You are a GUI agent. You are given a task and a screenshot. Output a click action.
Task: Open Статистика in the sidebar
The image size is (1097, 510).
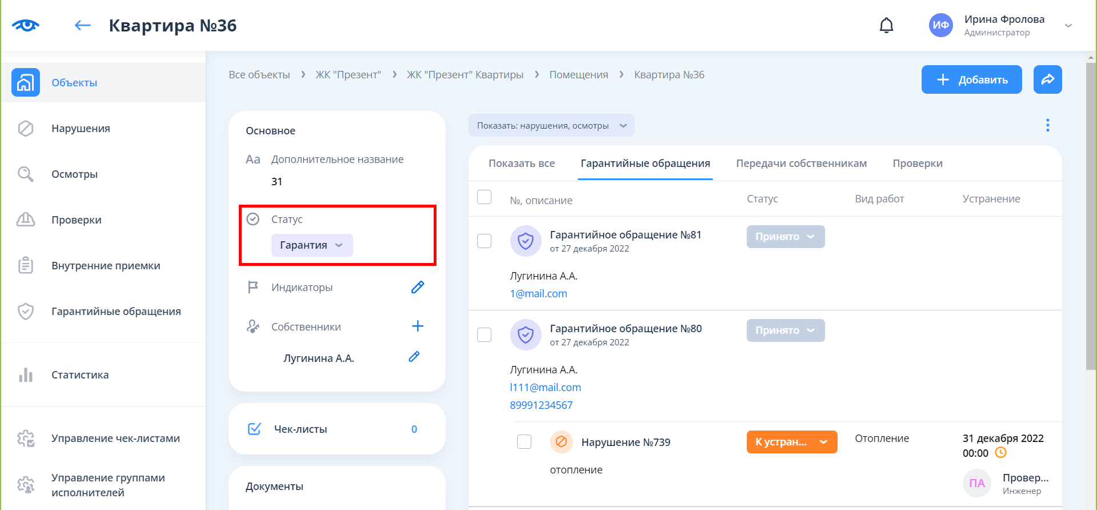[x=80, y=375]
